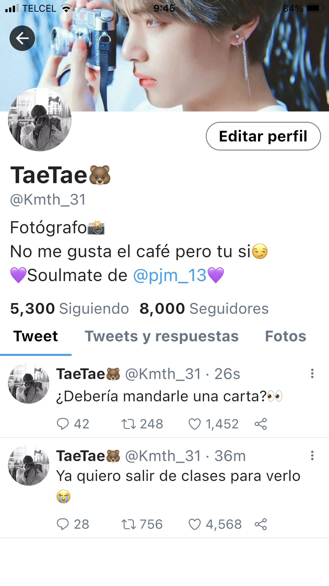The height and width of the screenshot is (586, 329).
Task: View the 5,300 Siguiendo list
Action: click(69, 309)
